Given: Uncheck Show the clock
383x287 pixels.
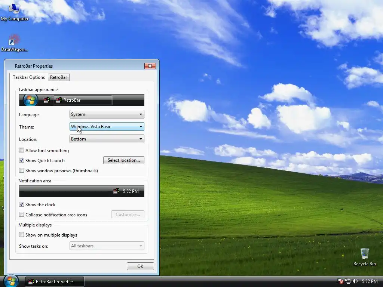Looking at the screenshot, I should (x=21, y=204).
